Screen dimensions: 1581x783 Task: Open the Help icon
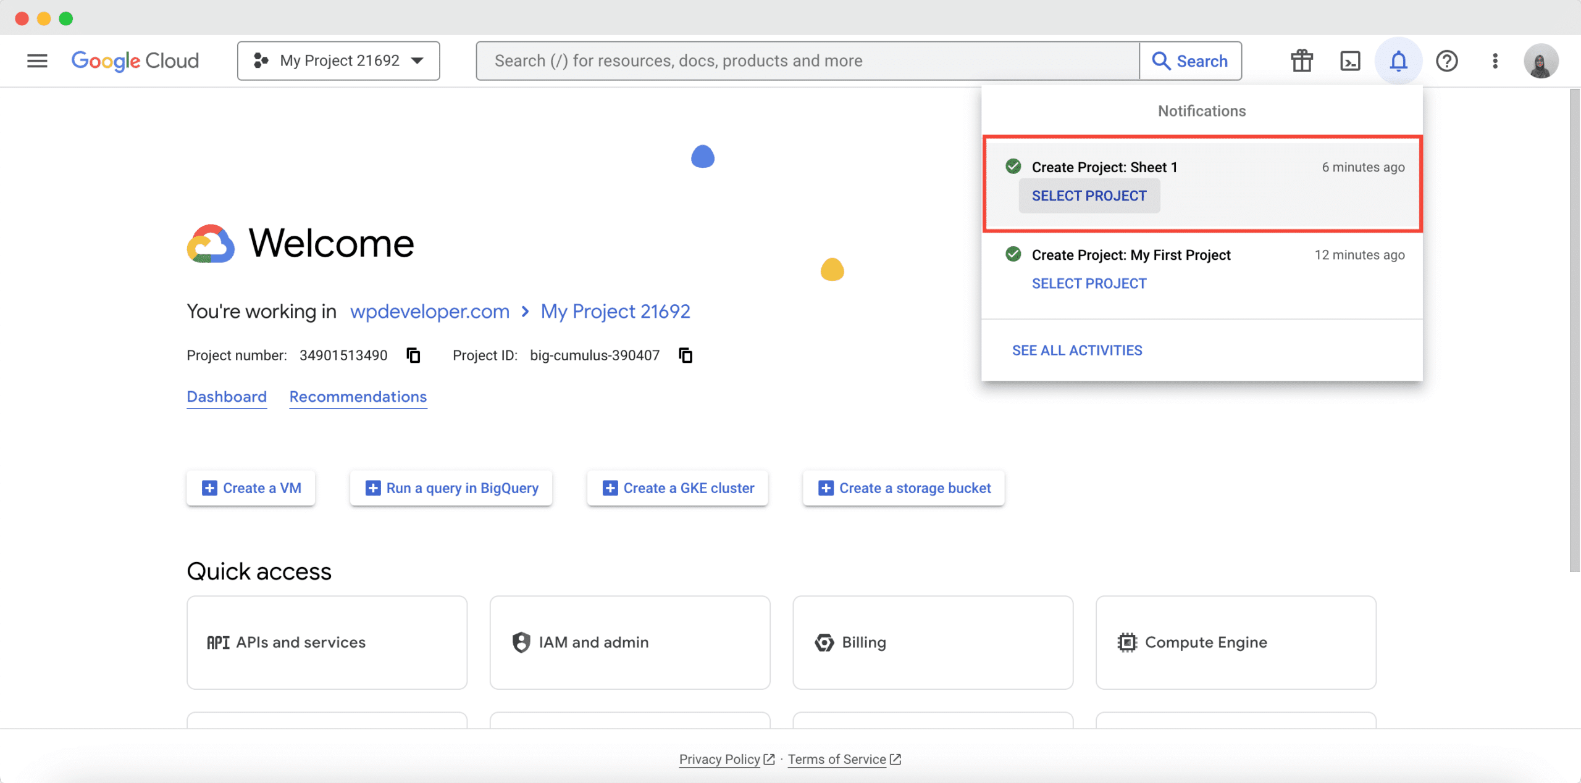click(1447, 60)
